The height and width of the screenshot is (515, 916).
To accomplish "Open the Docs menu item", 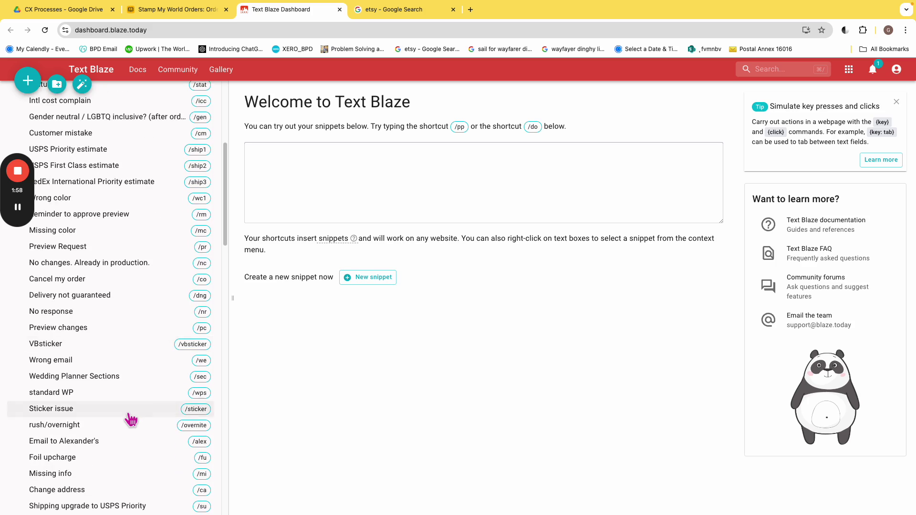I will (137, 70).
